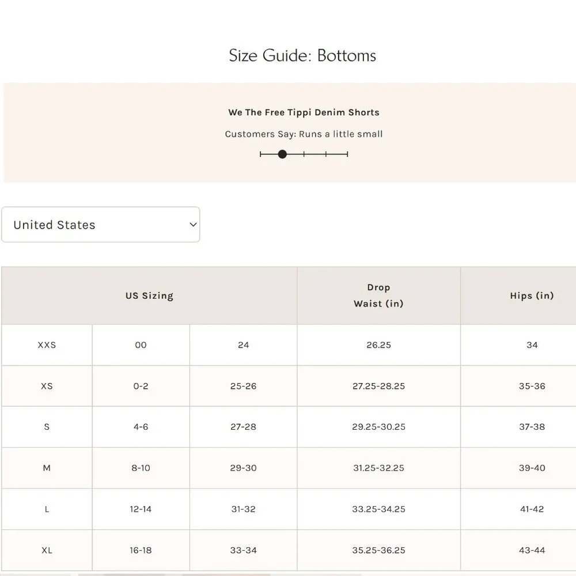Click the 34 hips cell

click(x=518, y=345)
